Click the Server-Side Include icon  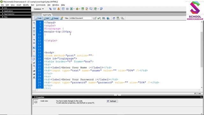point(87,9)
